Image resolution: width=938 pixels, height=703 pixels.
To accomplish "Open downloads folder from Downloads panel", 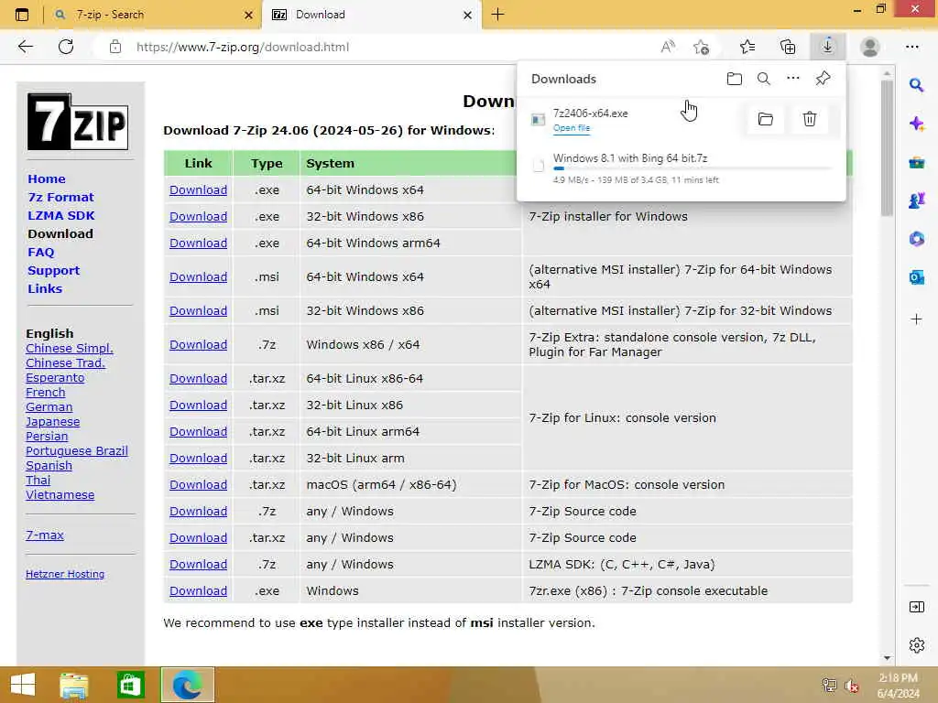I will [x=735, y=79].
